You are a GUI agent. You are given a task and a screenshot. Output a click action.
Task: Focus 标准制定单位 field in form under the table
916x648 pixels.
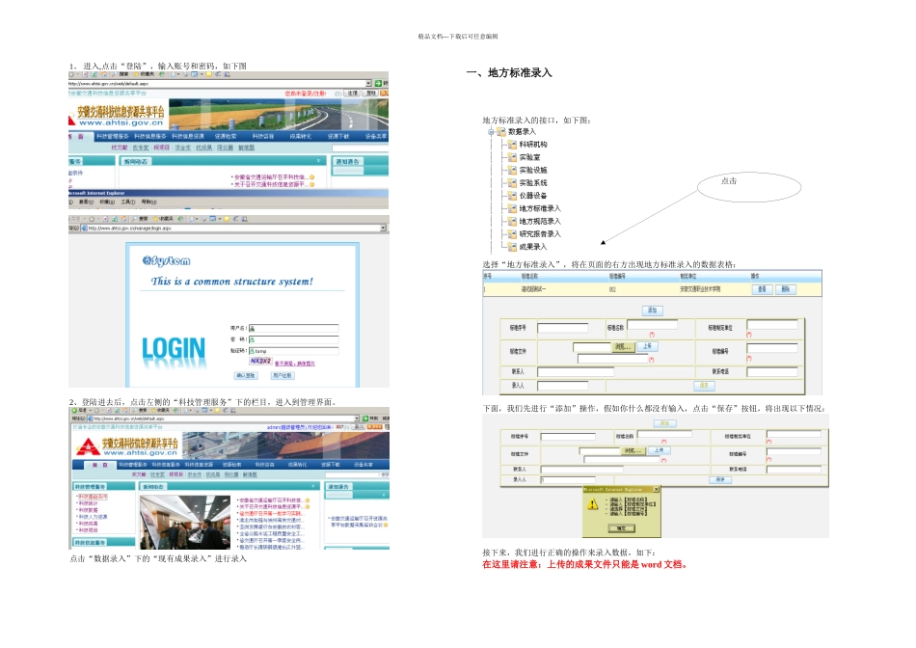pos(772,325)
